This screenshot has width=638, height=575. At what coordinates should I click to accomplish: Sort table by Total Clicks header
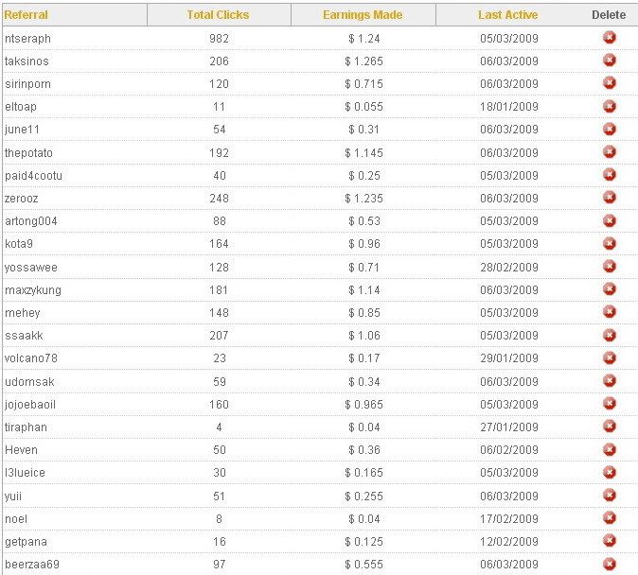218,15
